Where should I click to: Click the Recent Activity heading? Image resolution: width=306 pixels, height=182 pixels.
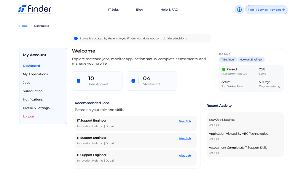(219, 106)
